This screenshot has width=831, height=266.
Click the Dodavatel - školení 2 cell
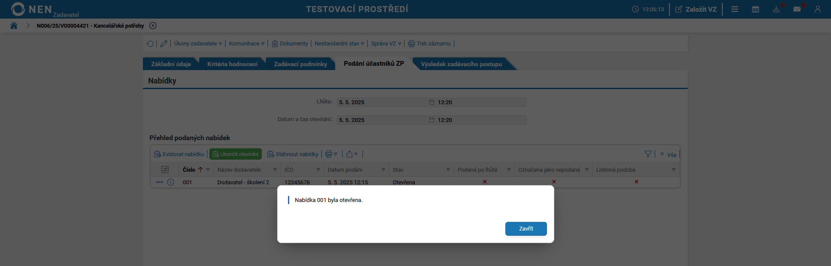(x=243, y=183)
